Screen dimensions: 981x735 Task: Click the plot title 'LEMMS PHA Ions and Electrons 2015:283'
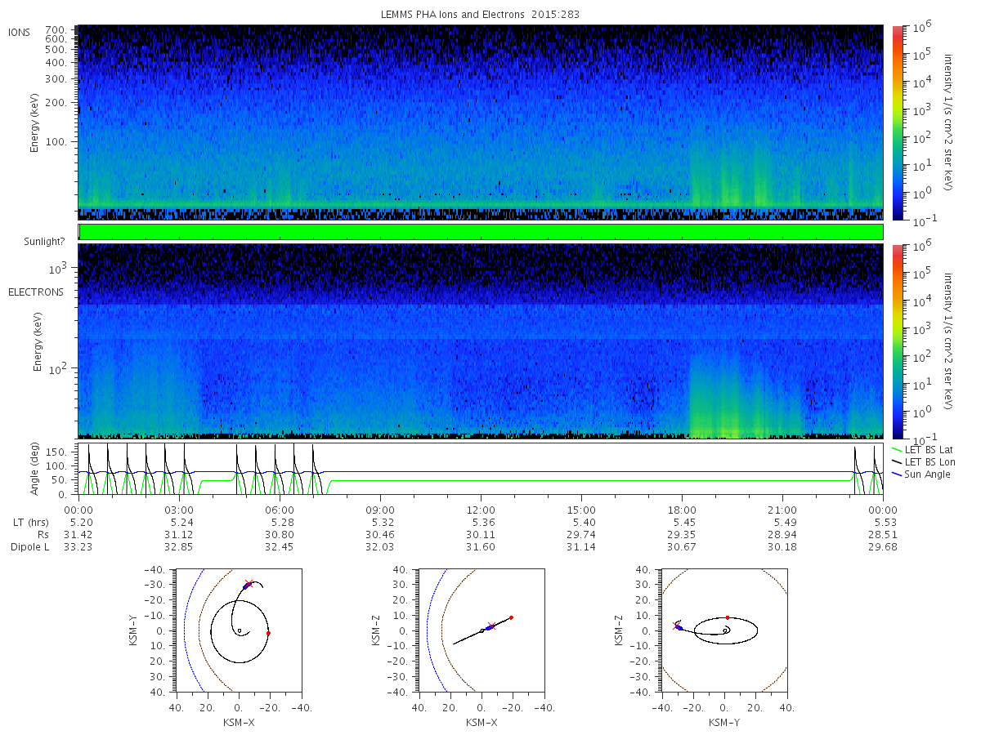481,15
